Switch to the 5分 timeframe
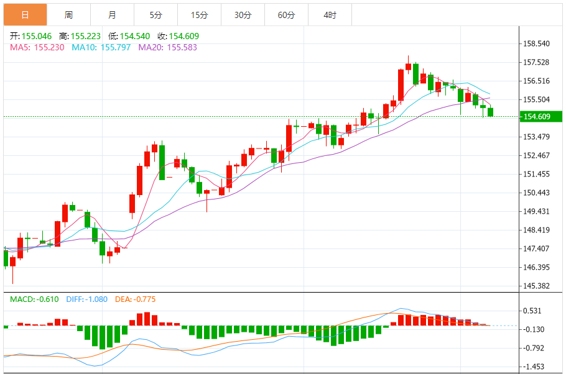This screenshot has width=566, height=374. pos(155,15)
